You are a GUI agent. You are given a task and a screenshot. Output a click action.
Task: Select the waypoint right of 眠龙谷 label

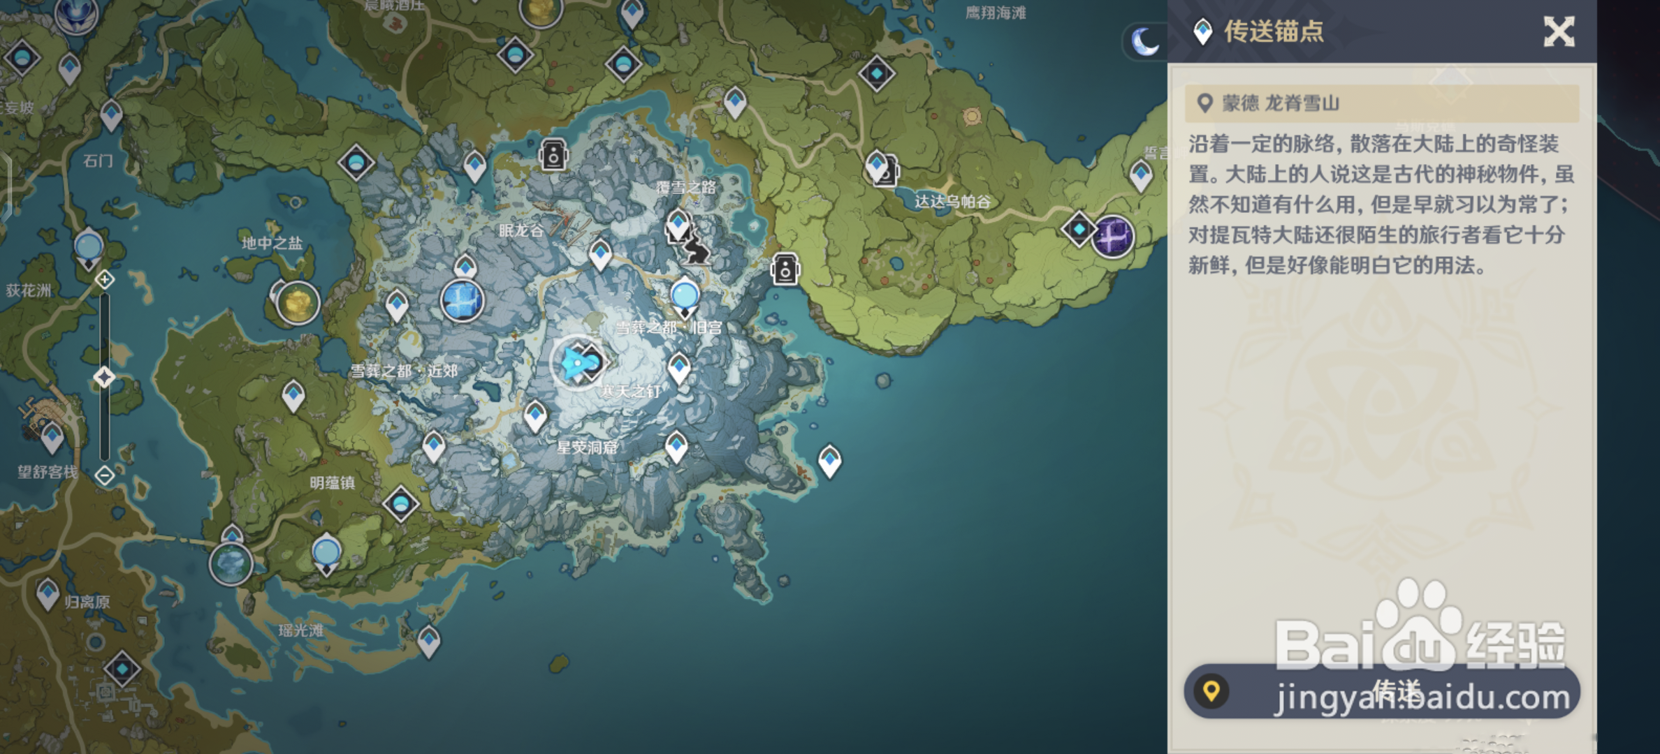600,255
